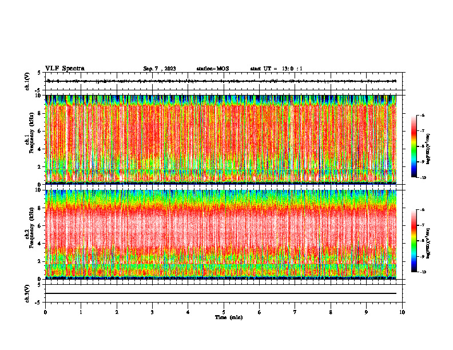Click the "-5" tick on ch.3(V) axis
The width and height of the screenshot is (453, 350).
click(39, 303)
